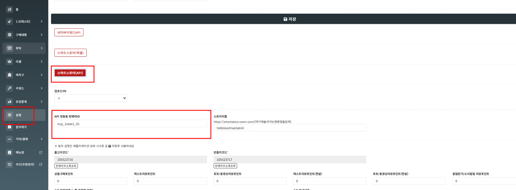The height and width of the screenshot is (190, 516).
Task: Click the 스마트스토어(API) button
Action: 70,73
